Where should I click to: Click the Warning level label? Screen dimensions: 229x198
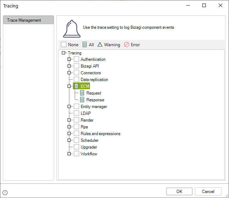point(112,44)
